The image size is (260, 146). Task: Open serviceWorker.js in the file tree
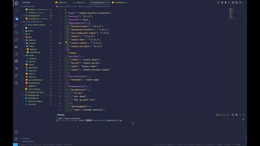click(x=35, y=80)
